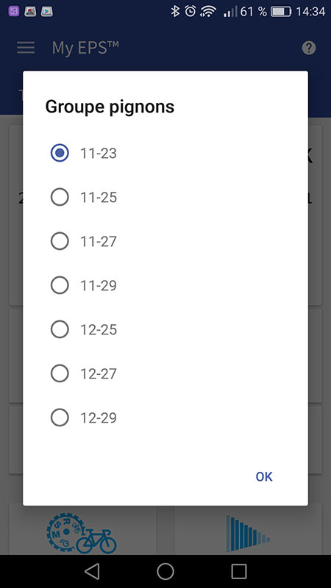Open the recent apps square button
Viewport: 331px width, 588px height.
coord(238,571)
